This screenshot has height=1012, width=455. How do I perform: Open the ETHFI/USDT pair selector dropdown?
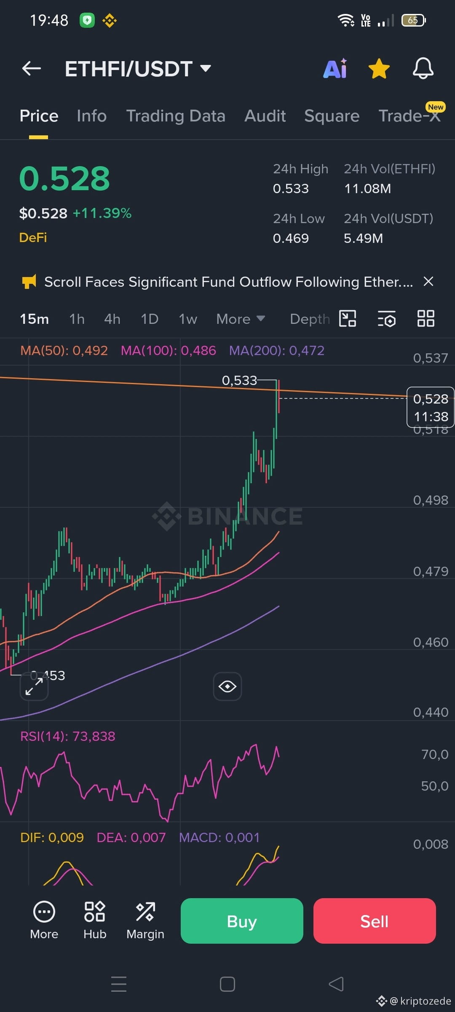point(138,69)
